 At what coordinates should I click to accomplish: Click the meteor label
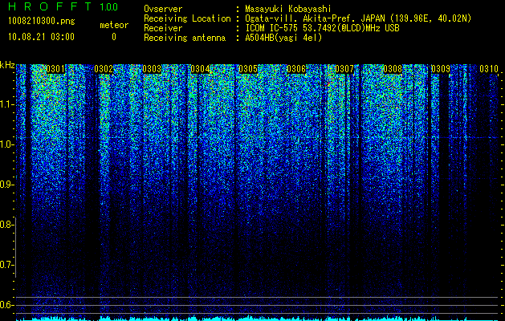114,25
